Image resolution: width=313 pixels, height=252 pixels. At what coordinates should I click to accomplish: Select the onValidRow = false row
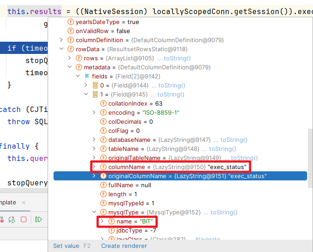pos(98,31)
